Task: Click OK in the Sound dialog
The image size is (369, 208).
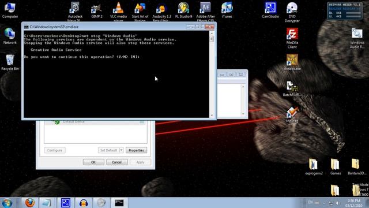Action: [x=93, y=162]
